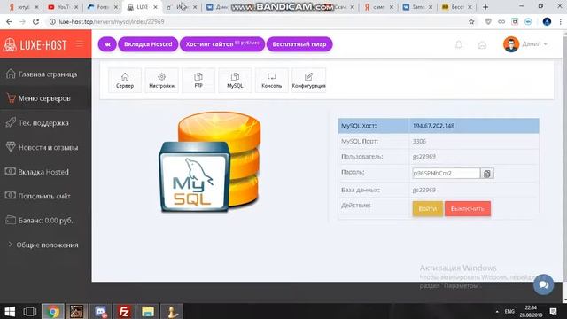Open sidebar Вкладка Hosted item
This screenshot has width=567, height=319.
(45, 172)
